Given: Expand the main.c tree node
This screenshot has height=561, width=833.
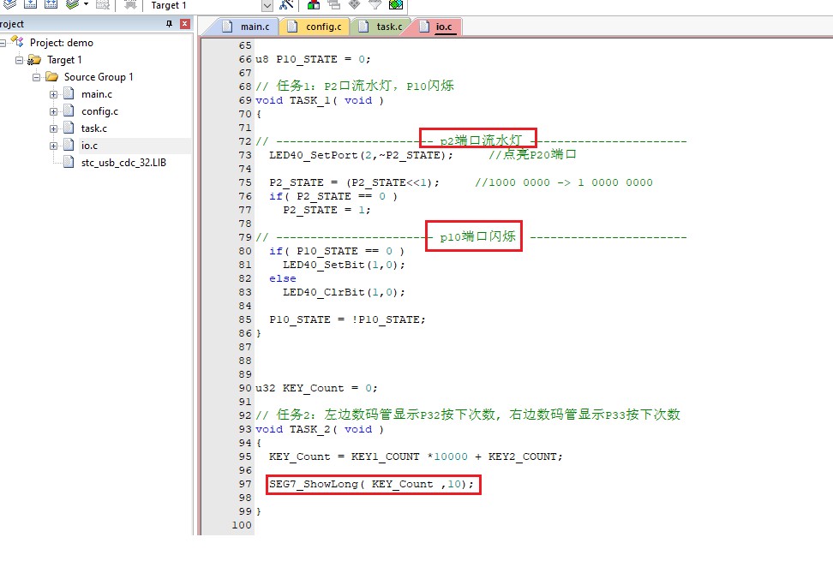Looking at the screenshot, I should [53, 94].
